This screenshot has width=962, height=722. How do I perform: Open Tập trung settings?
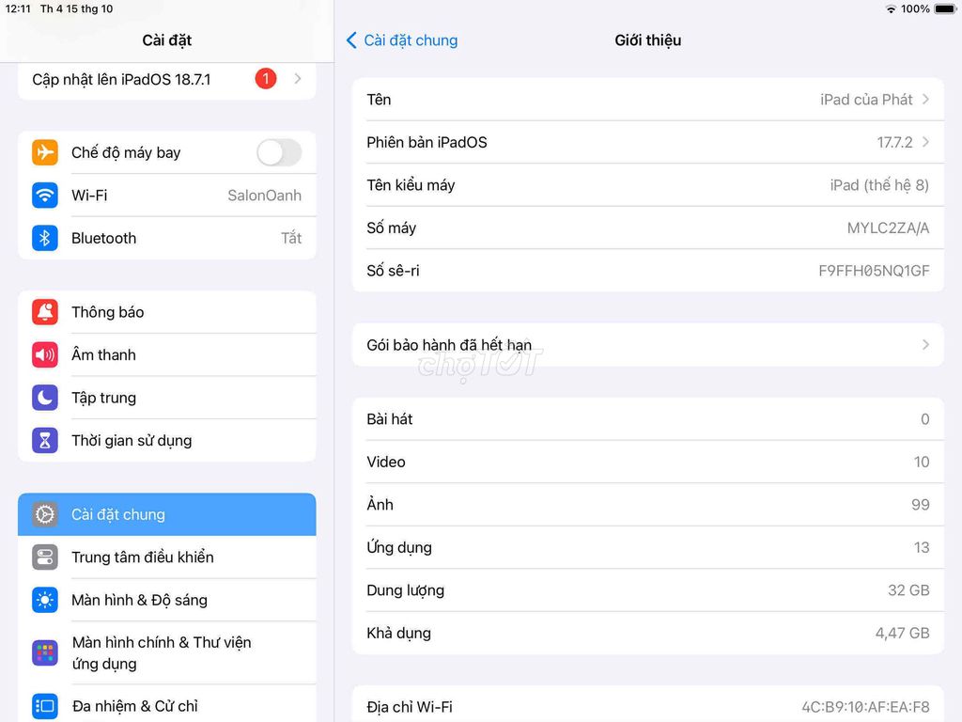(167, 398)
